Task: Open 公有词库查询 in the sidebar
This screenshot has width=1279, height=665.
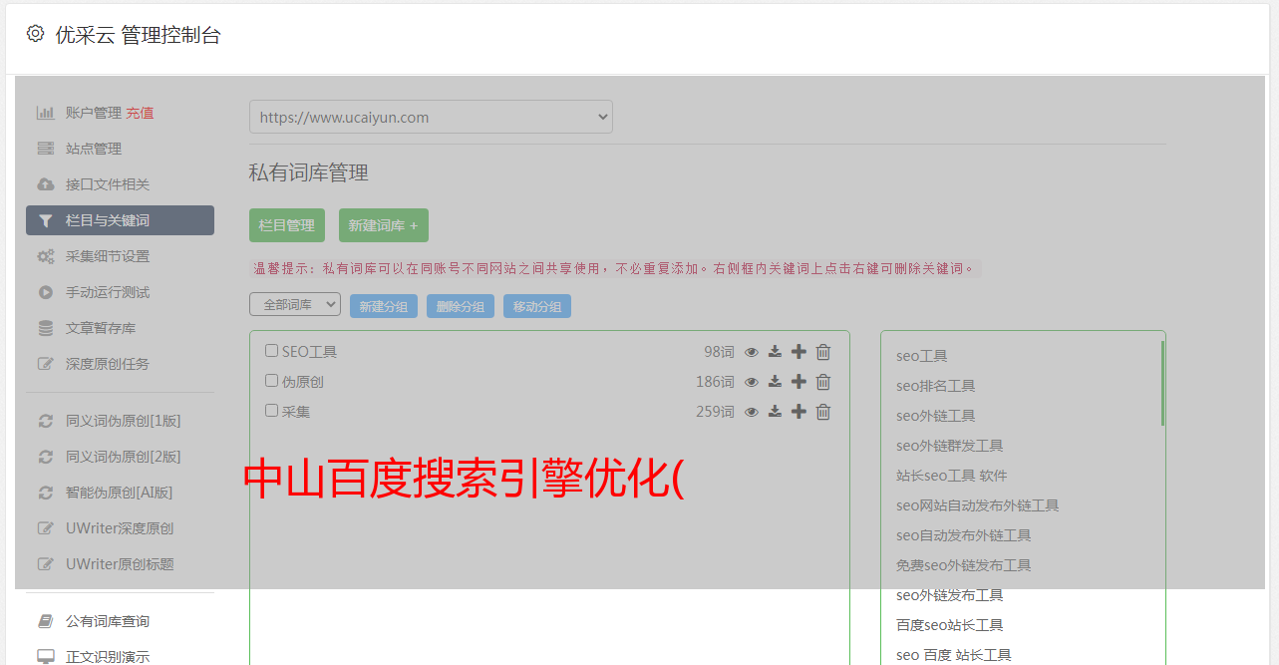Action: pos(108,621)
